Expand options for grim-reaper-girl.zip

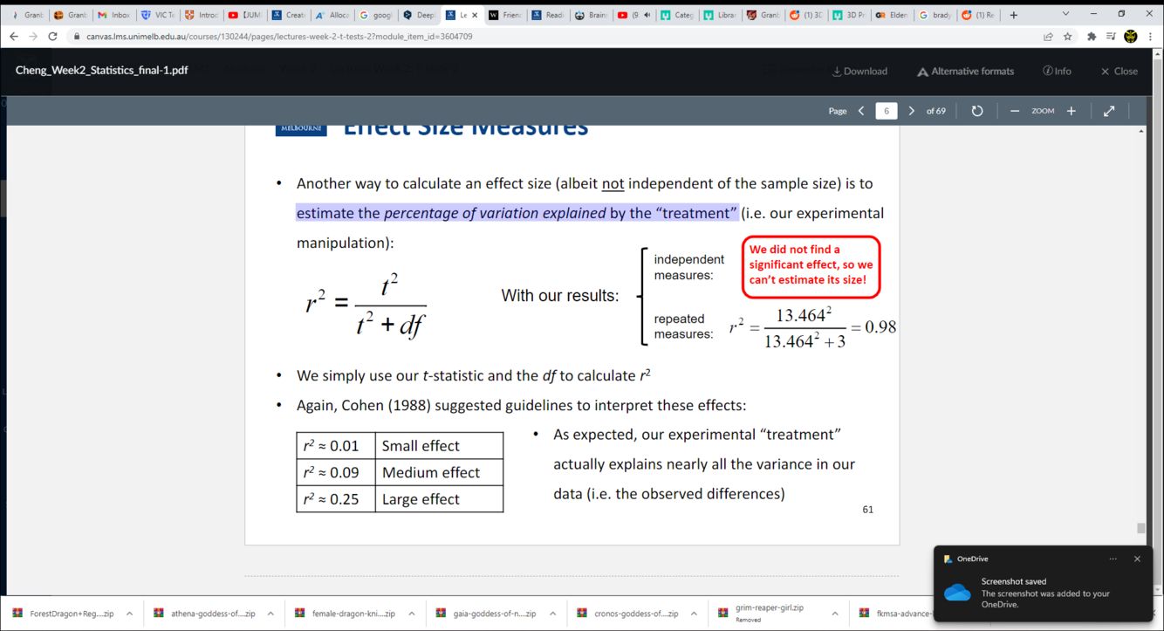(x=836, y=614)
